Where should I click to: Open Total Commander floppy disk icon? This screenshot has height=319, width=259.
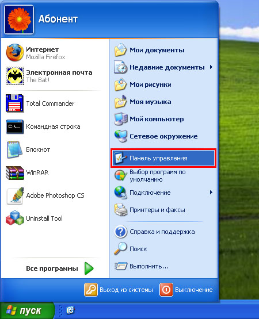coord(14,103)
